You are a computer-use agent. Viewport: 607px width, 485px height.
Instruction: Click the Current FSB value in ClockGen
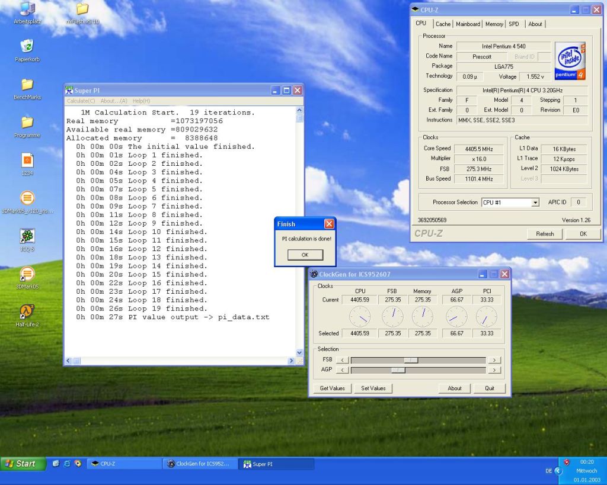coord(392,300)
